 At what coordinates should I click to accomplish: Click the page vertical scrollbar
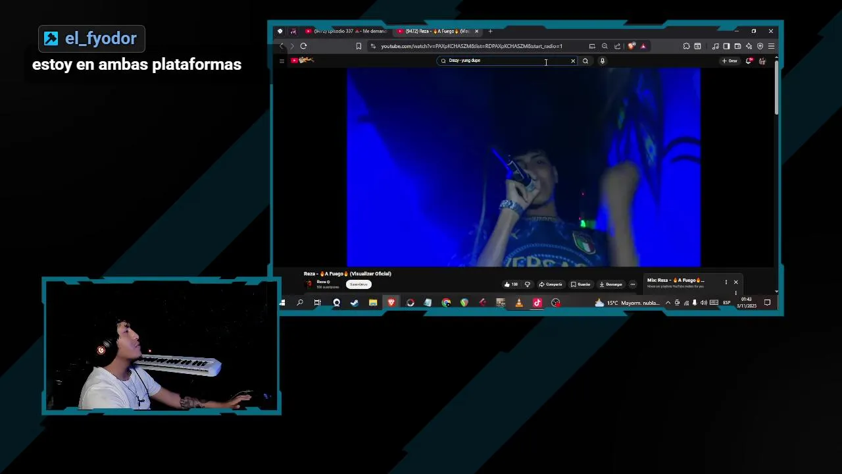(777, 89)
